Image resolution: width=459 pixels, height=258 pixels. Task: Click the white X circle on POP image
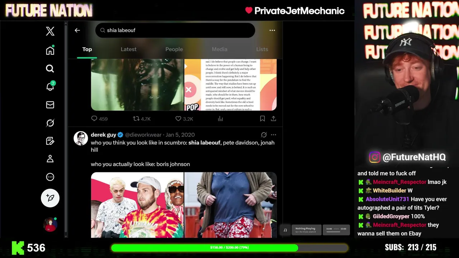189,90
